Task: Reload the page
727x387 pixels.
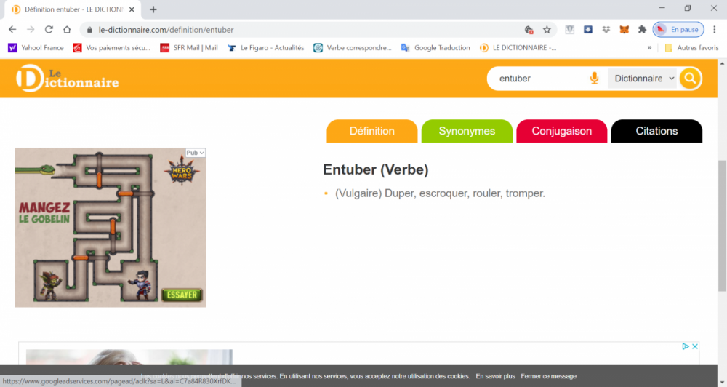Action: coord(49,30)
